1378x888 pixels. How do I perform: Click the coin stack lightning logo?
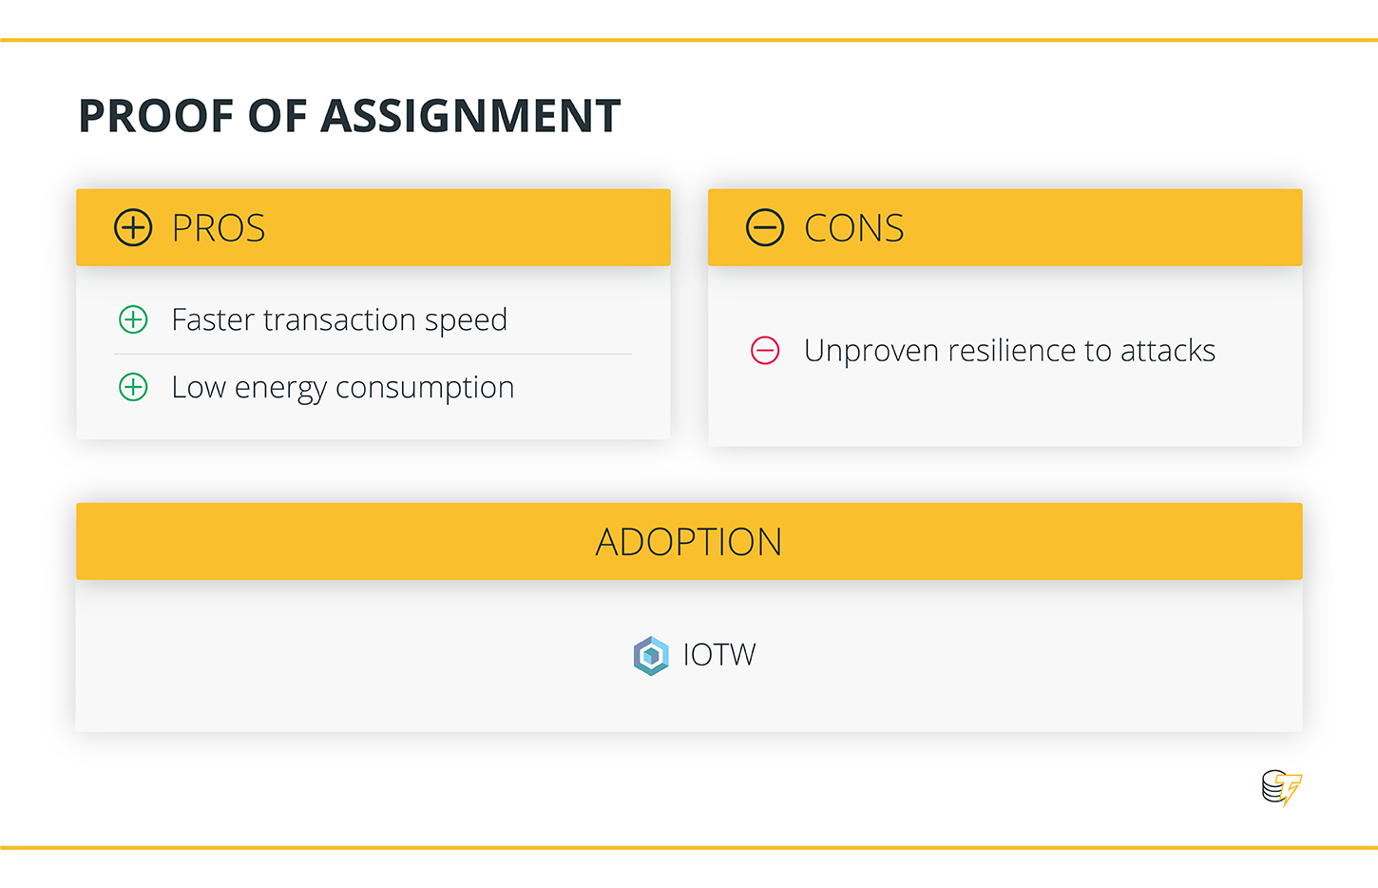pyautogui.click(x=1282, y=787)
